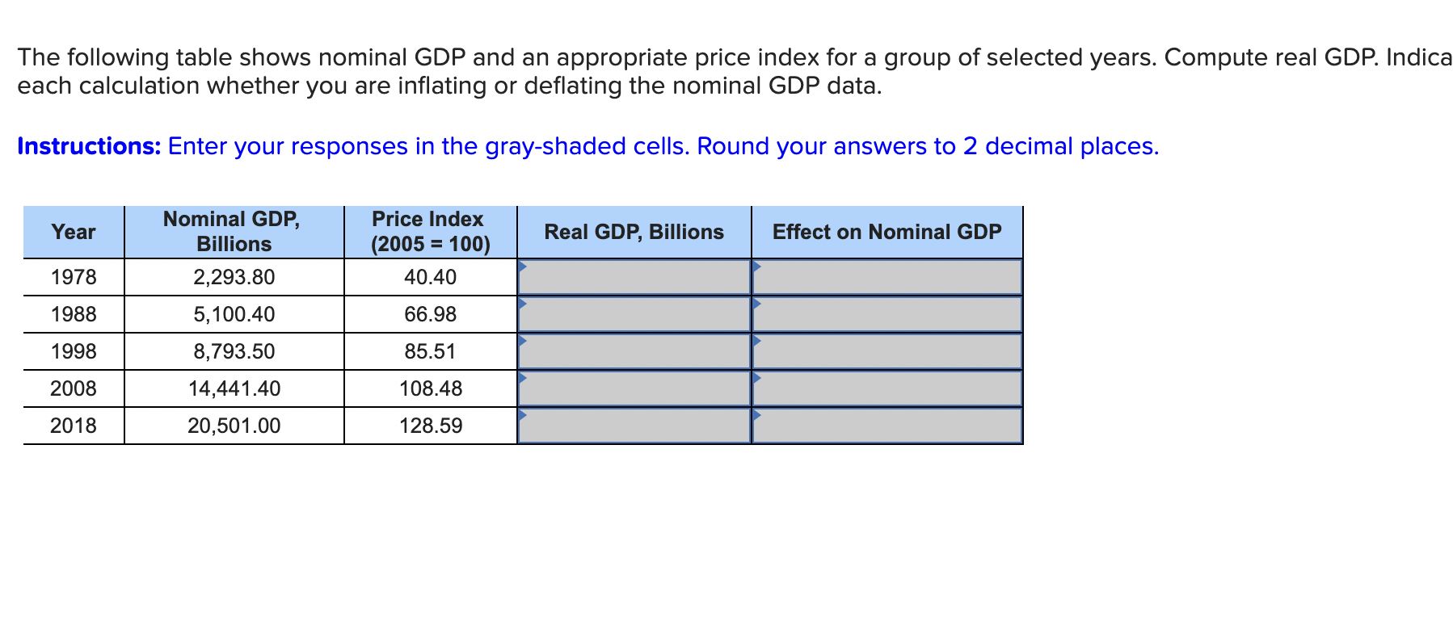Select the Real GDP, Billions column header
This screenshot has width=1453, height=617.
pos(634,232)
